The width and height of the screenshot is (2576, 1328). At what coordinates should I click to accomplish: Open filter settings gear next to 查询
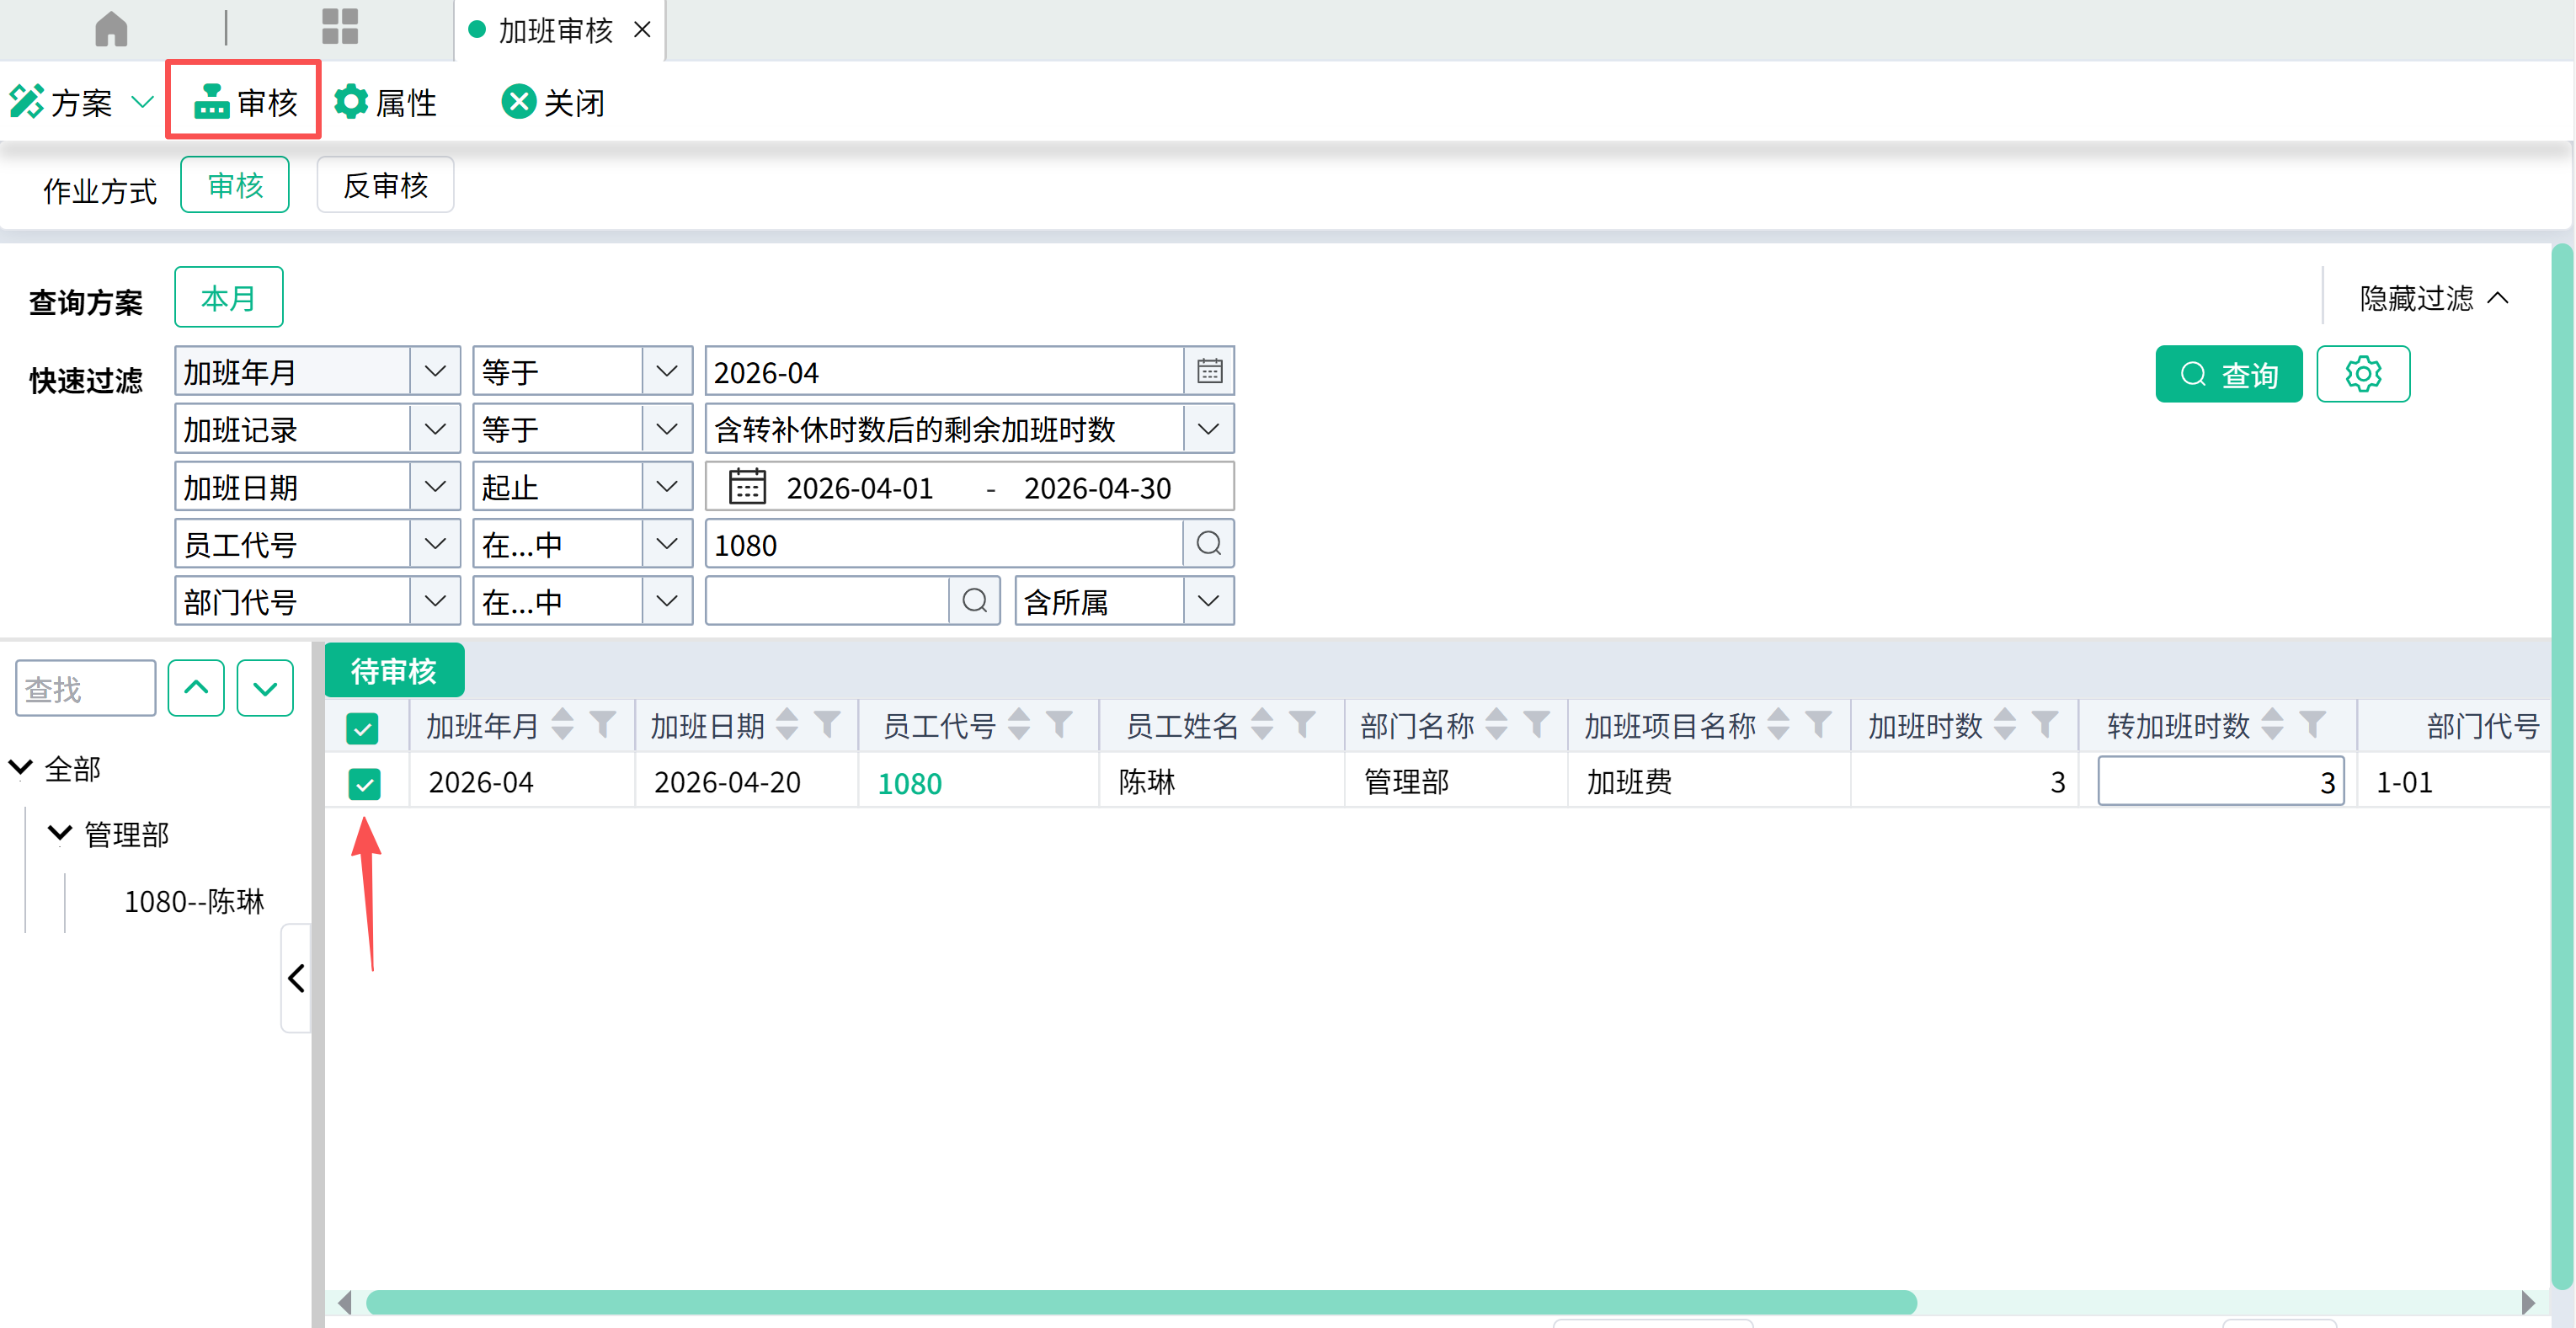[x=2363, y=374]
